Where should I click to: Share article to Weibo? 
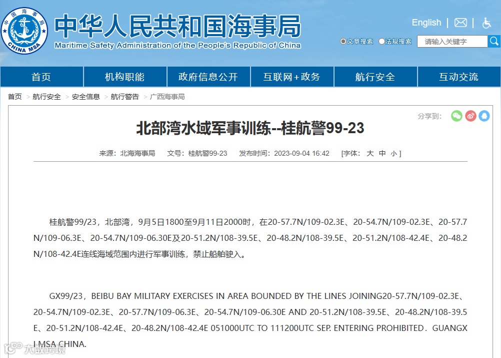470,116
